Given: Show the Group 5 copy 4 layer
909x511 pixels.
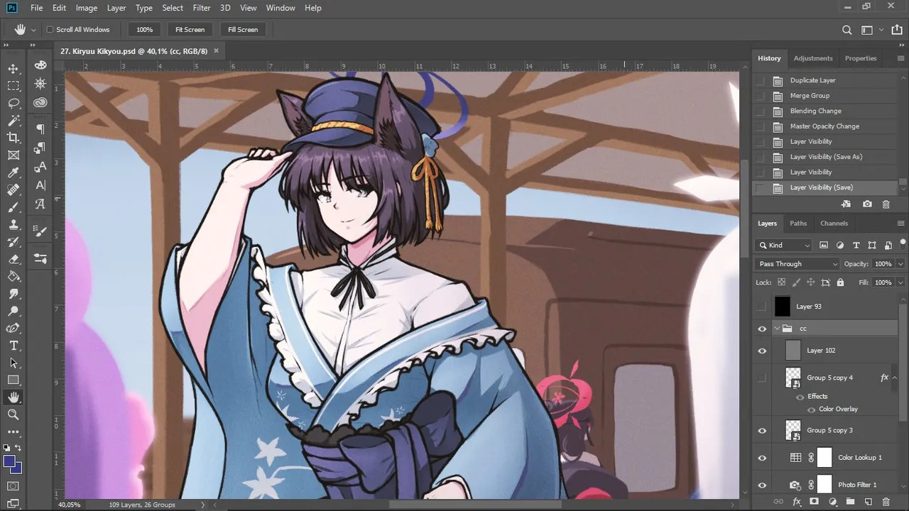Looking at the screenshot, I should coord(762,378).
